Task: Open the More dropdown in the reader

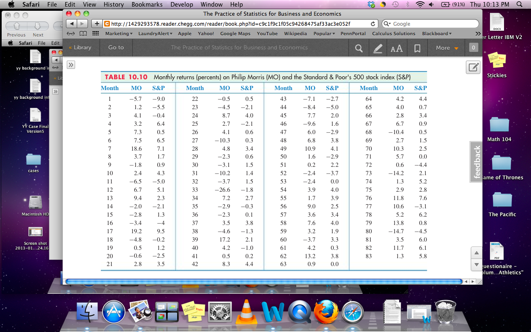Action: tap(447, 48)
